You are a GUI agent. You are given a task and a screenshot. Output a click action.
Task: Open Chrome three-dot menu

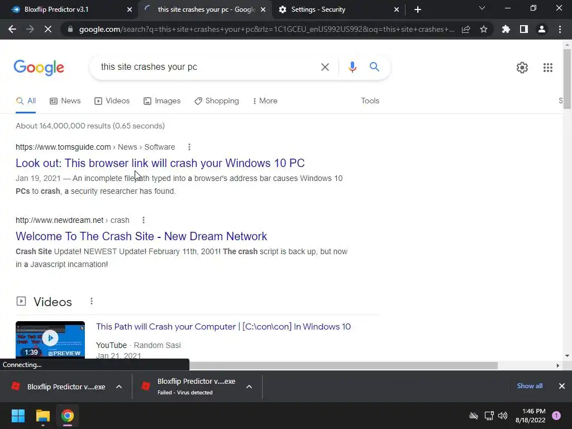pos(560,29)
